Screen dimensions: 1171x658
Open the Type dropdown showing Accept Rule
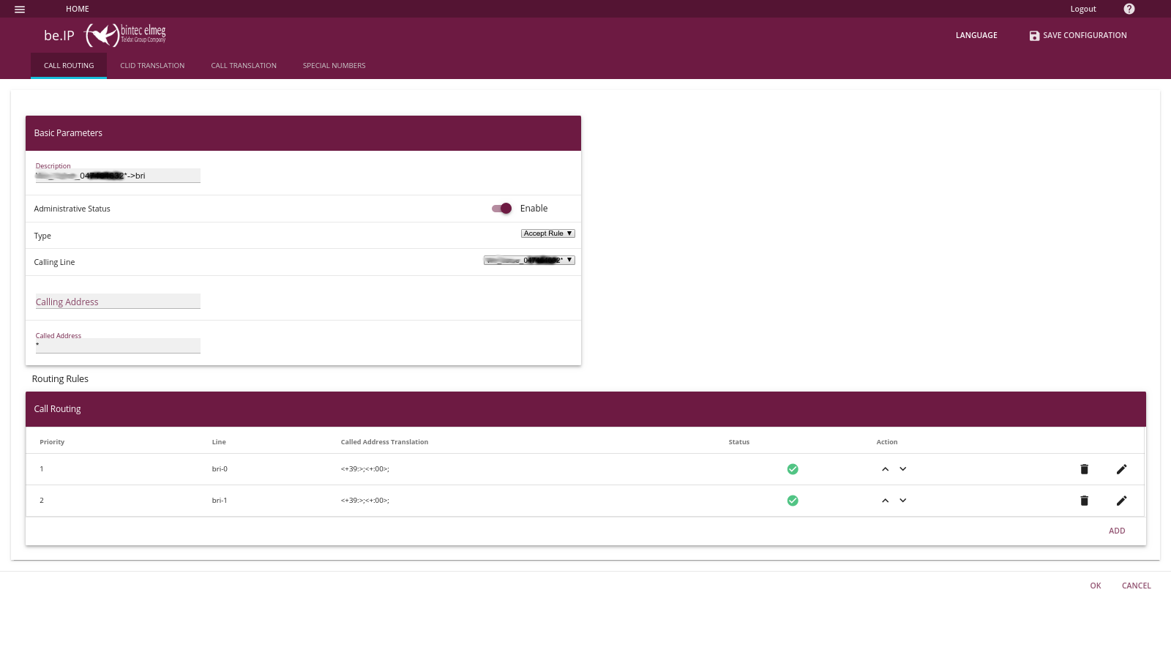[548, 233]
